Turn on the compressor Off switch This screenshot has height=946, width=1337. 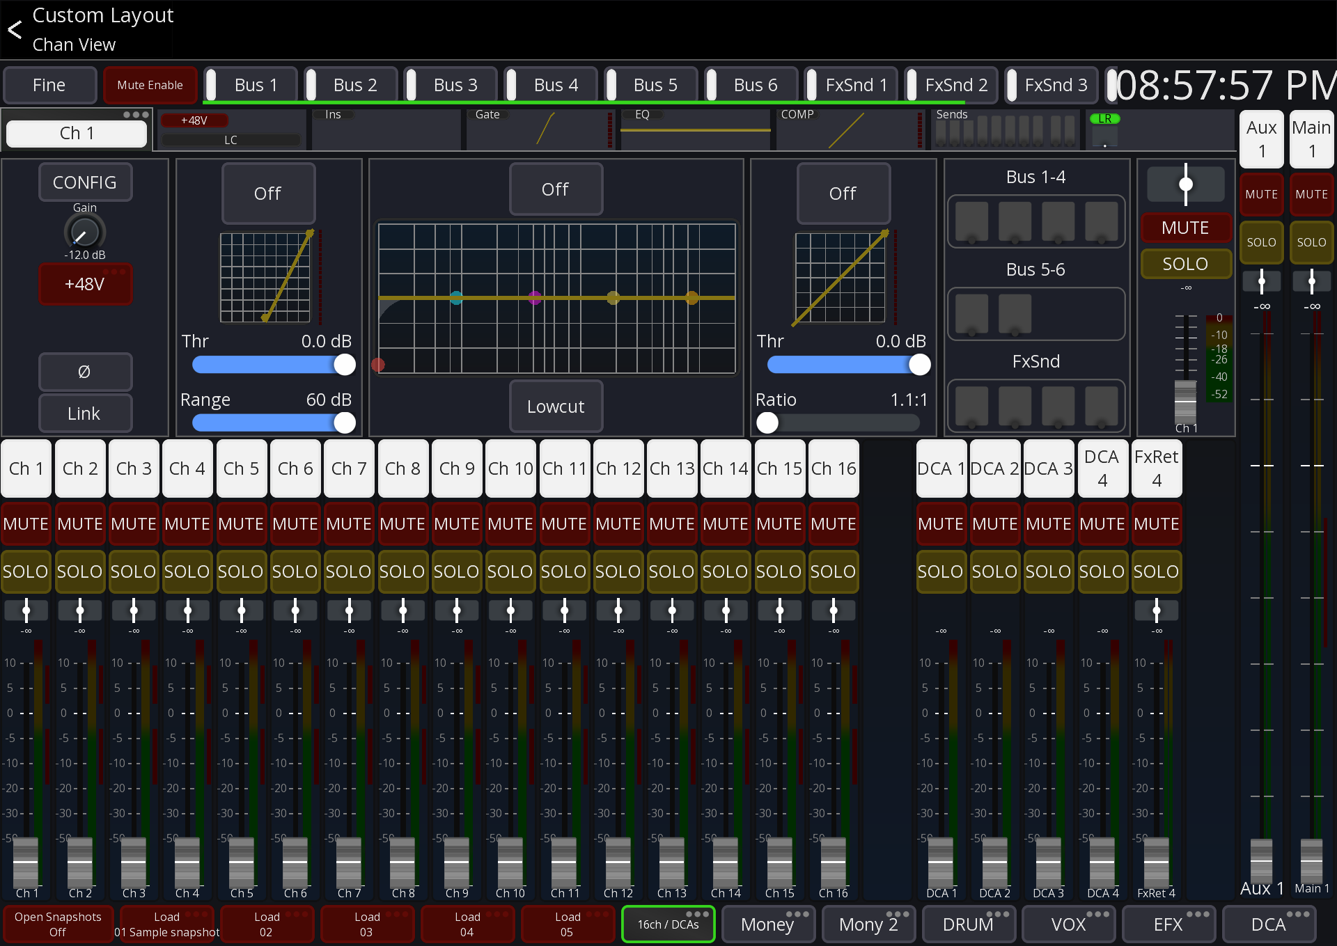(843, 193)
